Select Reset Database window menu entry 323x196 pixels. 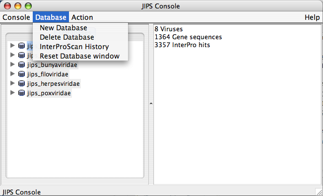click(80, 56)
